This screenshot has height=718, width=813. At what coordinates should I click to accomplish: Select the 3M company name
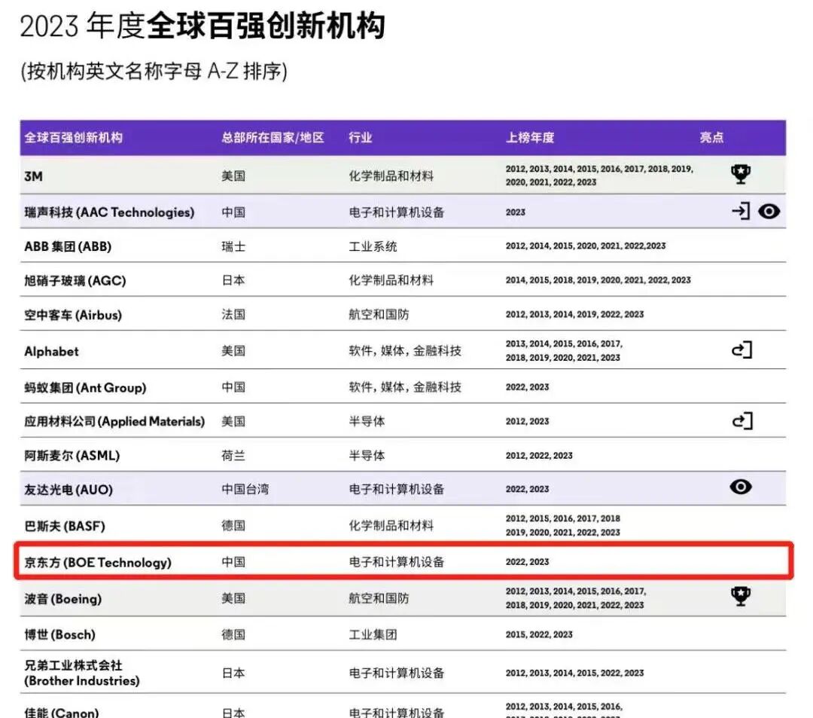pyautogui.click(x=33, y=176)
